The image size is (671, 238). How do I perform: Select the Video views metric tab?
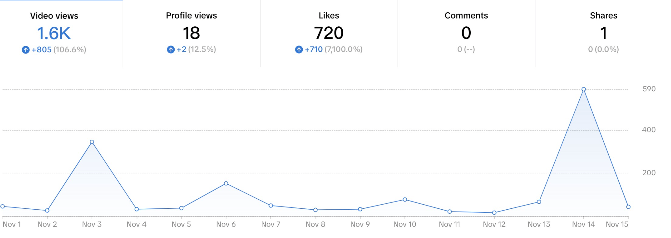54,33
